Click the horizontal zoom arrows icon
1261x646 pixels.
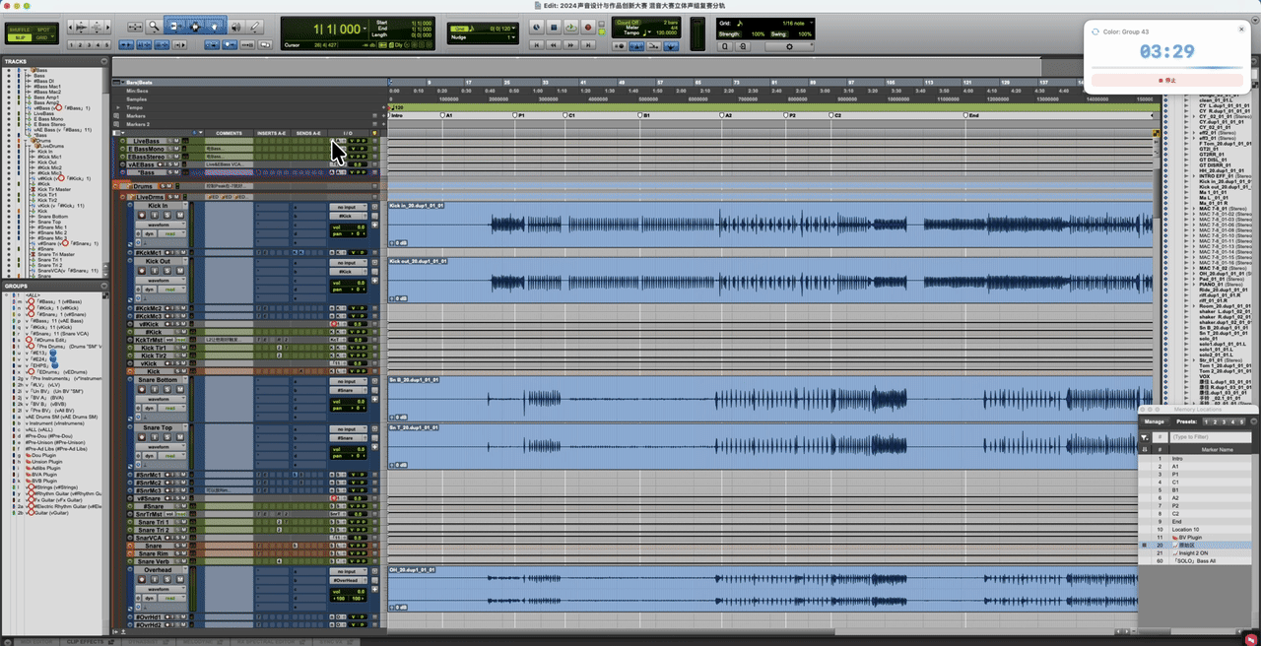(x=134, y=27)
